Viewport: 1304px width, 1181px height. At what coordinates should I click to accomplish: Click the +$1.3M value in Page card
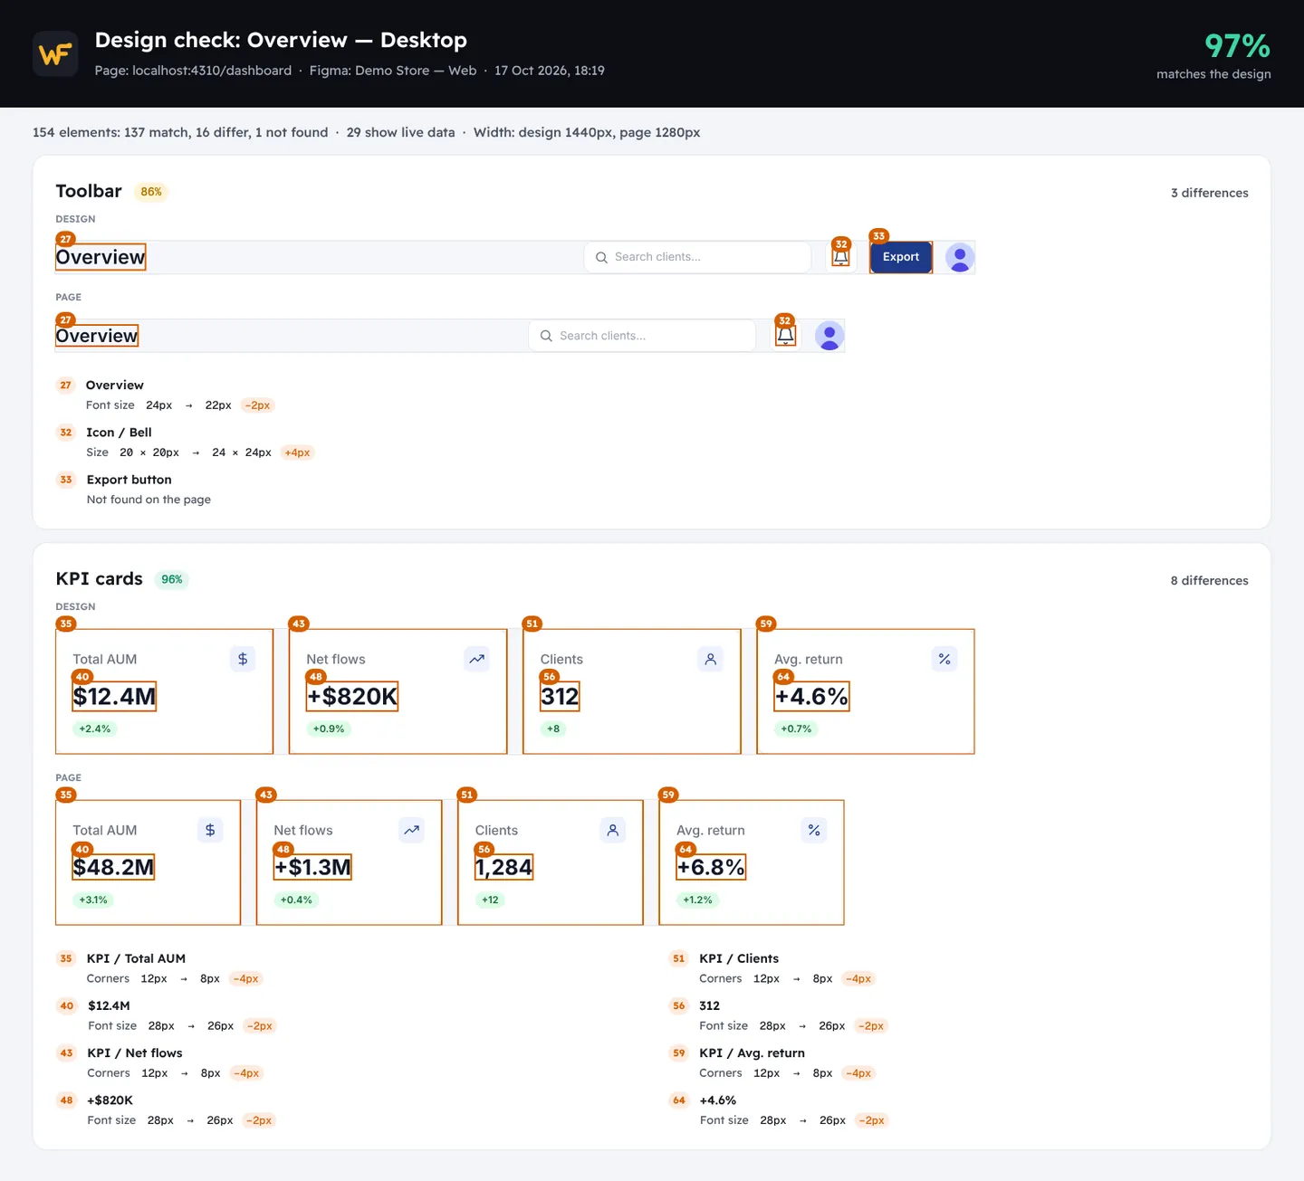[x=313, y=867]
